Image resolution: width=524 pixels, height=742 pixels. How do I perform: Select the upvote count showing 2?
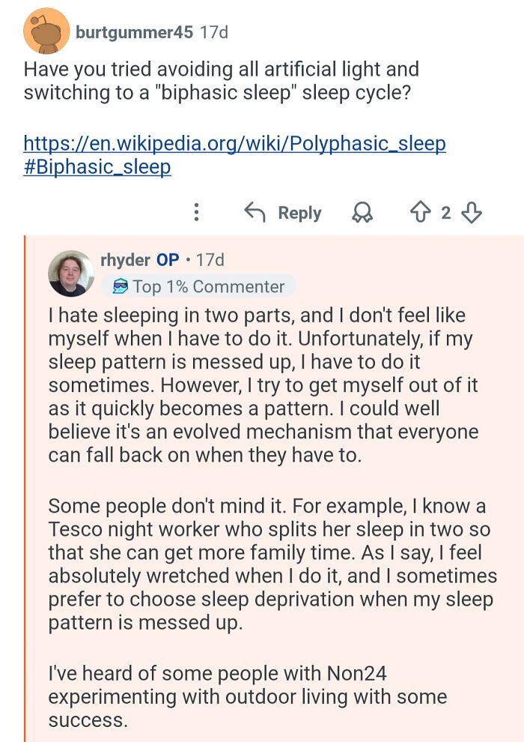[448, 213]
